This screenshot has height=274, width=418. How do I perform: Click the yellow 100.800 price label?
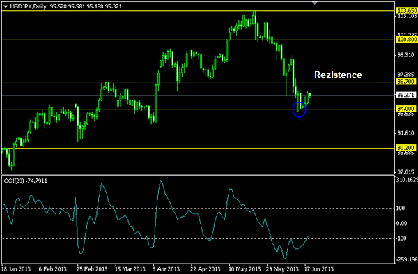click(x=407, y=40)
